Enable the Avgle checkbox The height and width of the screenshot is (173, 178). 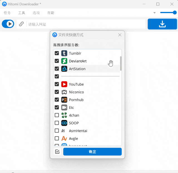click(x=57, y=138)
